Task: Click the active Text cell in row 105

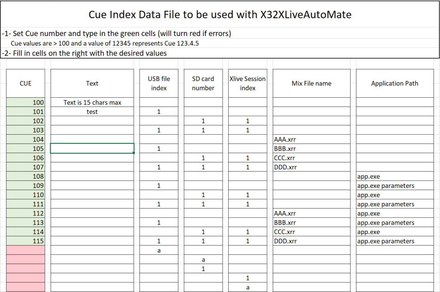Action: [x=92, y=148]
